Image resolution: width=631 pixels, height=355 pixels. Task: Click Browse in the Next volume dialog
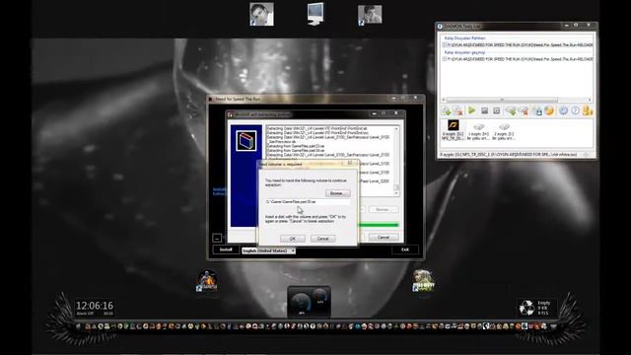[337, 193]
